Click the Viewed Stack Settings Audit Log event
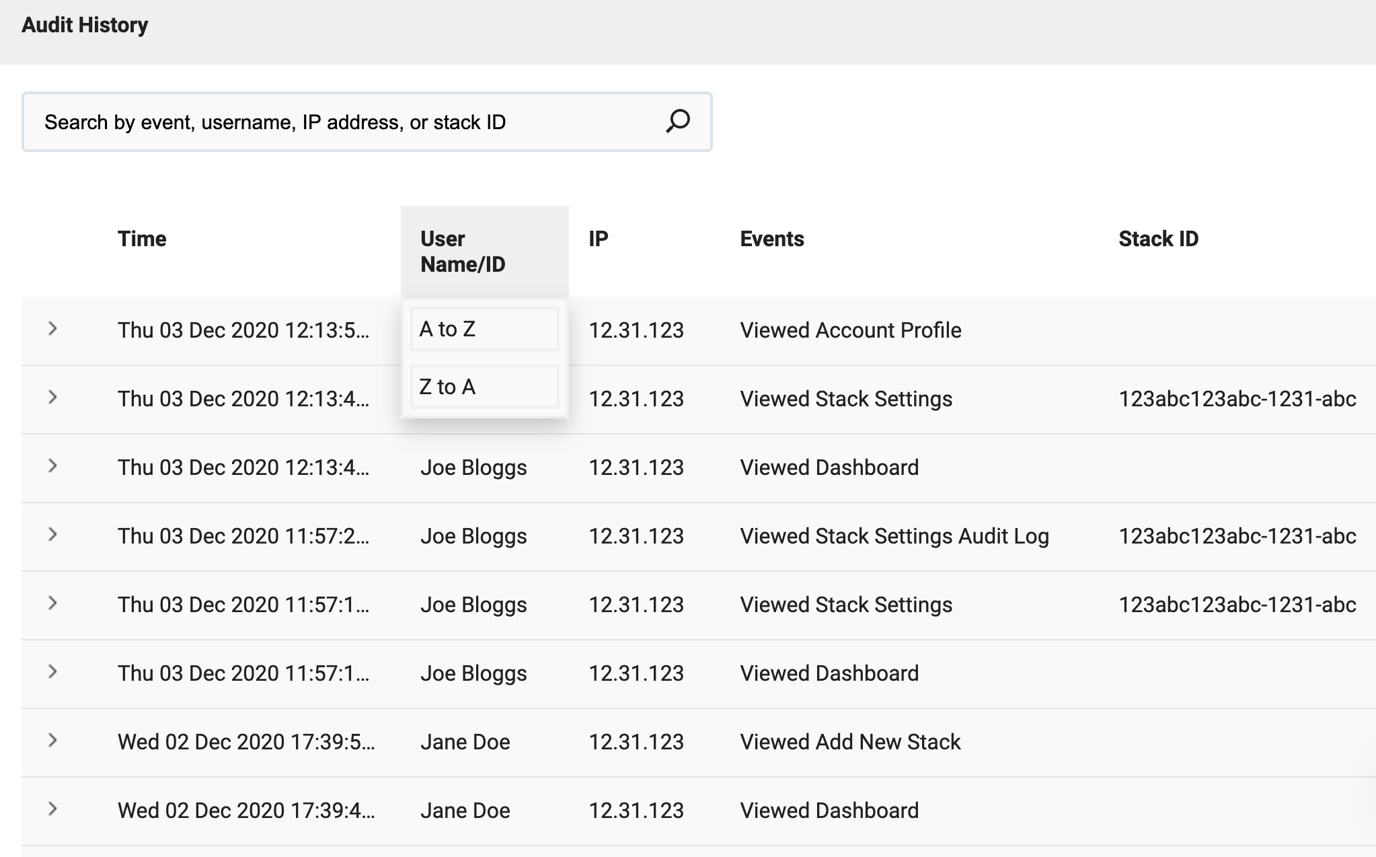This screenshot has width=1376, height=857. tap(894, 536)
